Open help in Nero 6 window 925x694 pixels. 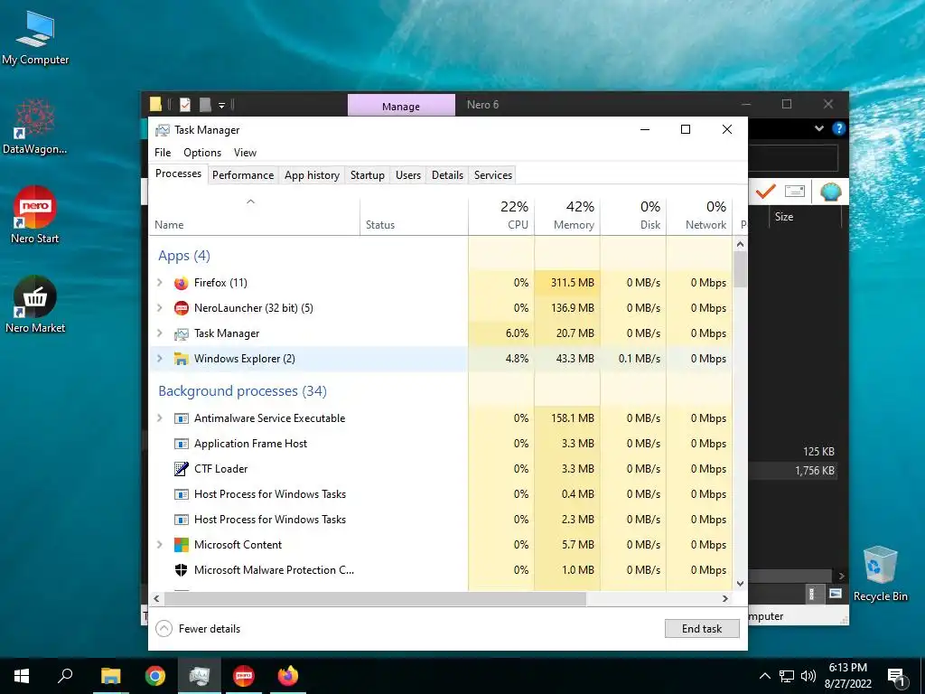coord(838,128)
